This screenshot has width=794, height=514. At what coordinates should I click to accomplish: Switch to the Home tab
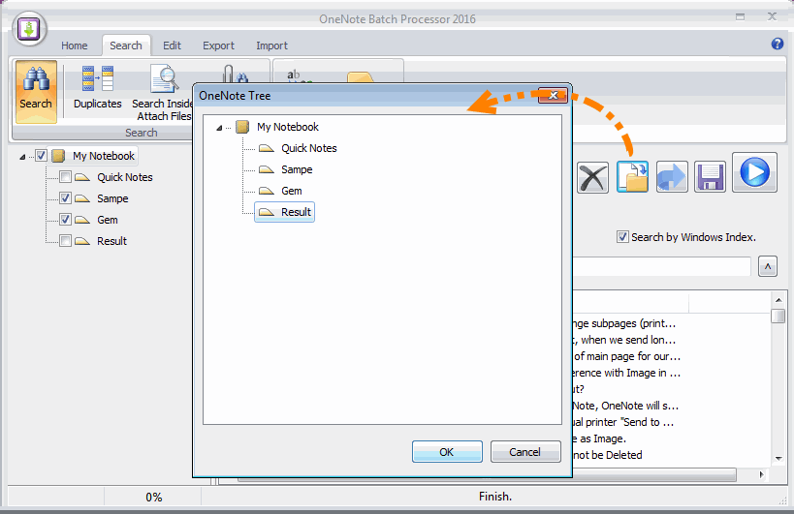tap(75, 45)
